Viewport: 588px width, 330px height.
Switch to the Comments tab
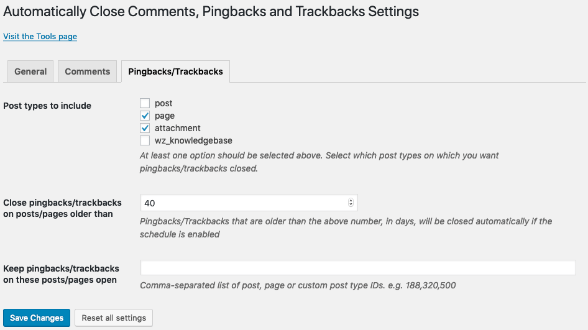coord(87,71)
